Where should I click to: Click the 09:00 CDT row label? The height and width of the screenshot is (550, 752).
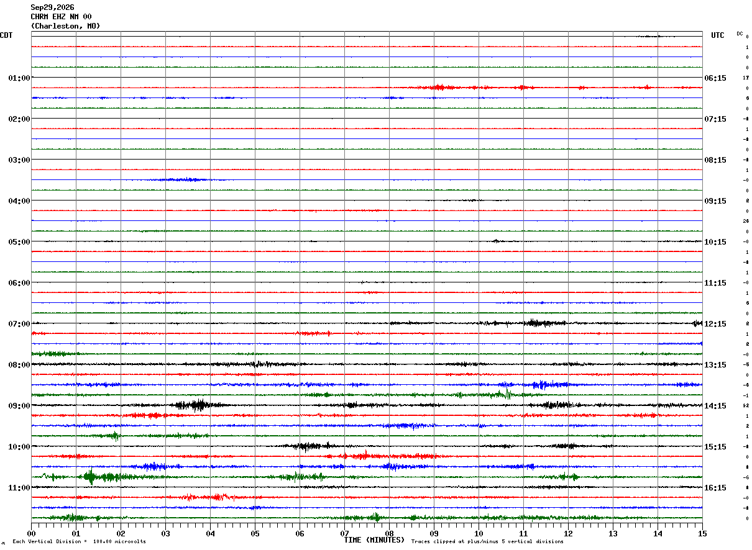(x=19, y=406)
